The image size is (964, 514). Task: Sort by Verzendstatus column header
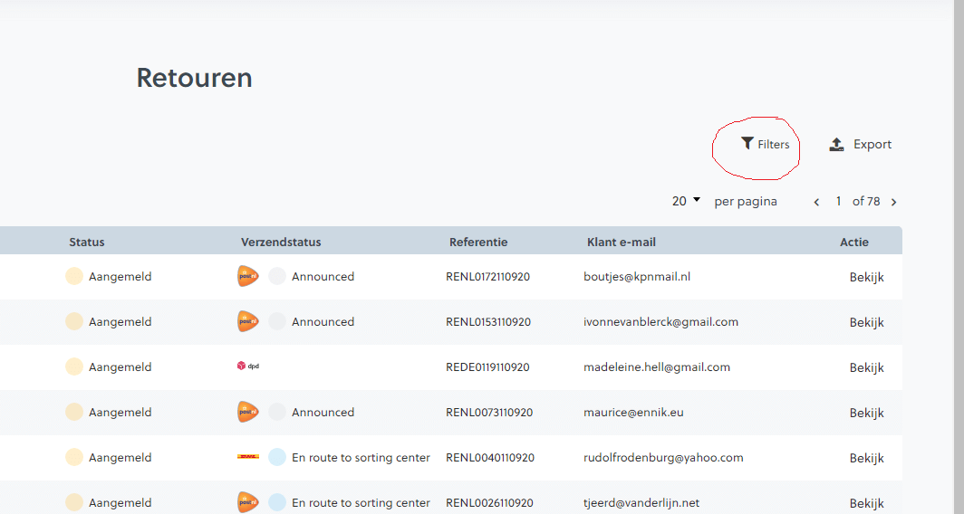click(281, 242)
